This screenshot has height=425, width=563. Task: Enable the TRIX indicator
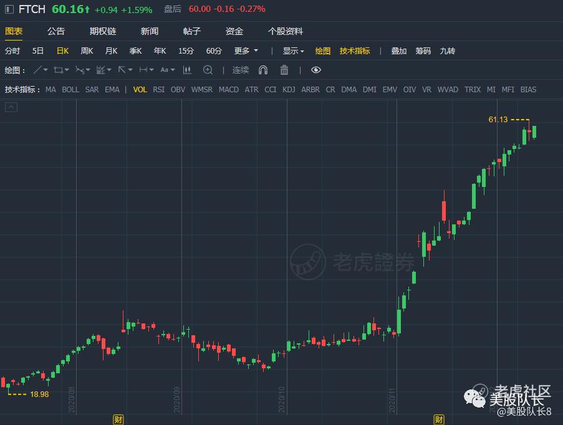tap(473, 89)
